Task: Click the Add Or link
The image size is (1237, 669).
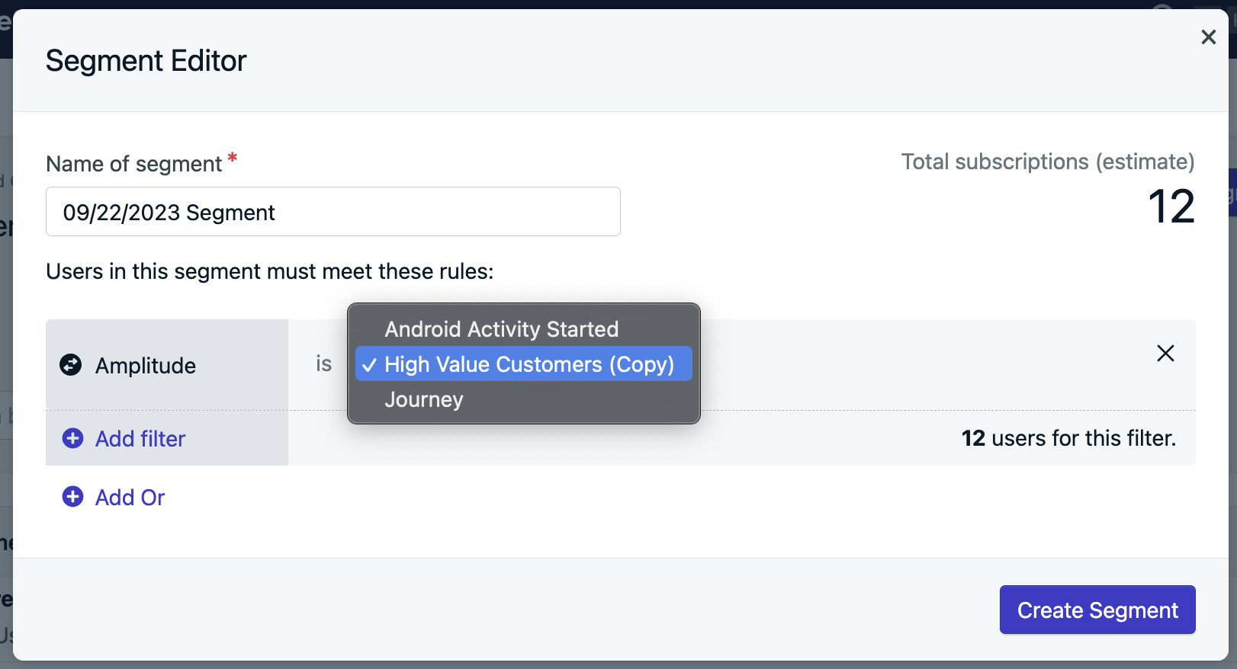Action: [x=130, y=498]
